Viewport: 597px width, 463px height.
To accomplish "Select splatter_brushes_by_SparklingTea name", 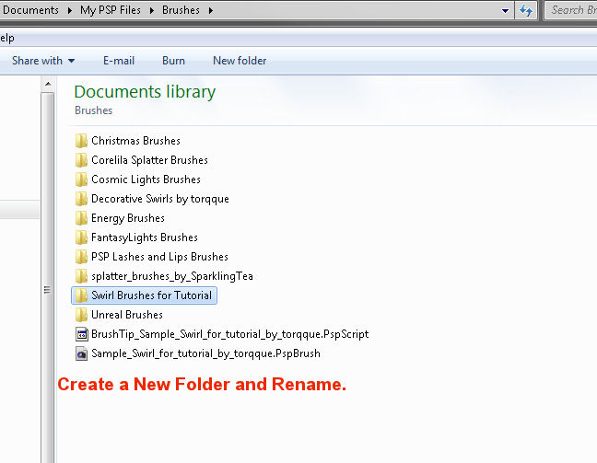I will point(172,276).
